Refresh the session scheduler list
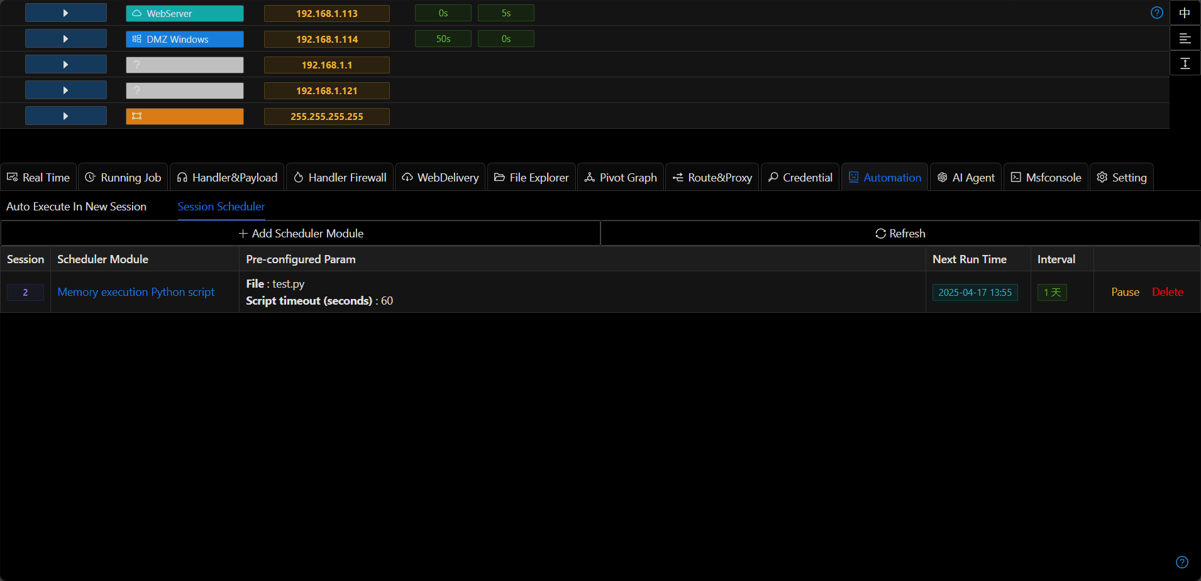The image size is (1201, 581). click(x=900, y=234)
